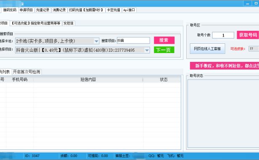
Task: Click the 获取号码 button
Action: point(248,35)
